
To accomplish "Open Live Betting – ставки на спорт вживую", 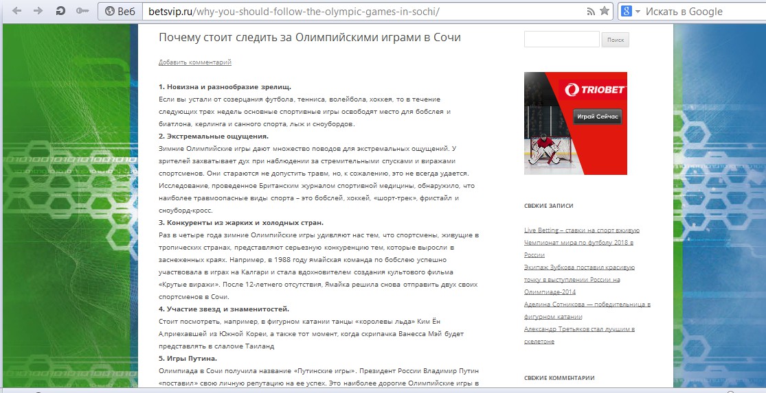I will pyautogui.click(x=582, y=230).
